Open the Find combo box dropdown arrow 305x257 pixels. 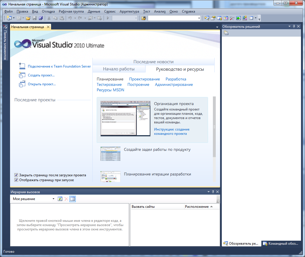pyautogui.click(x=199, y=18)
